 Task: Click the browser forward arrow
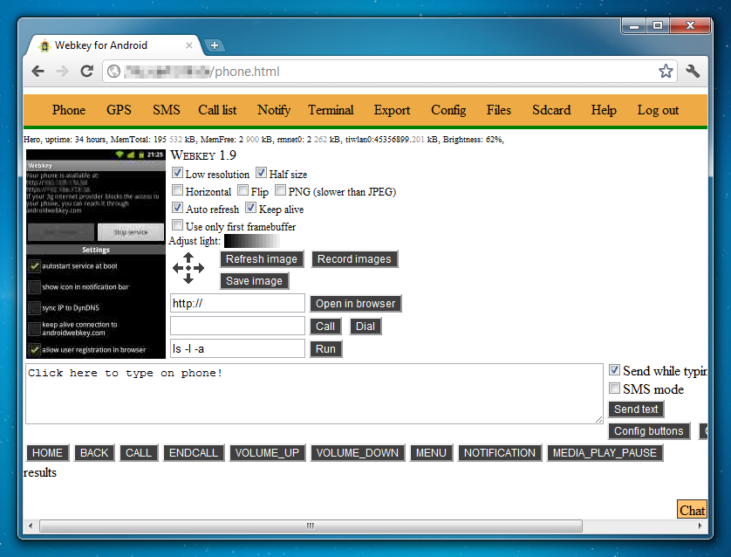62,72
